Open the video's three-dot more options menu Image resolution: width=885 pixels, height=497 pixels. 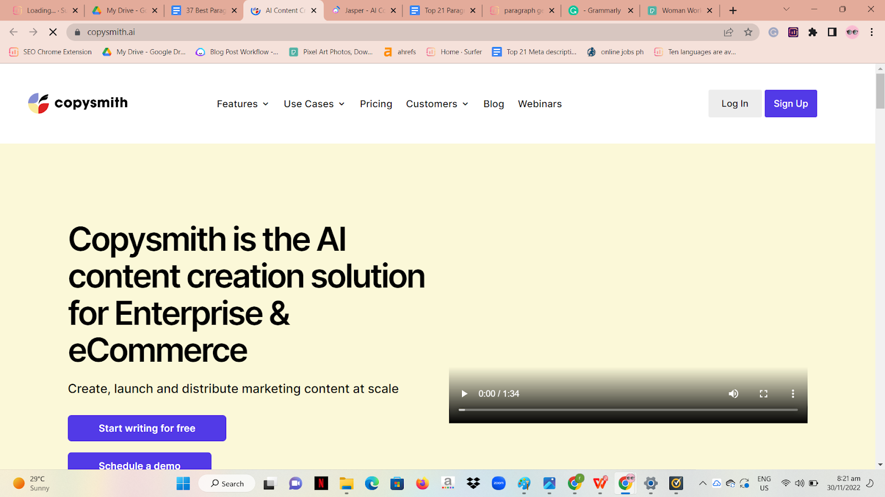pos(793,394)
